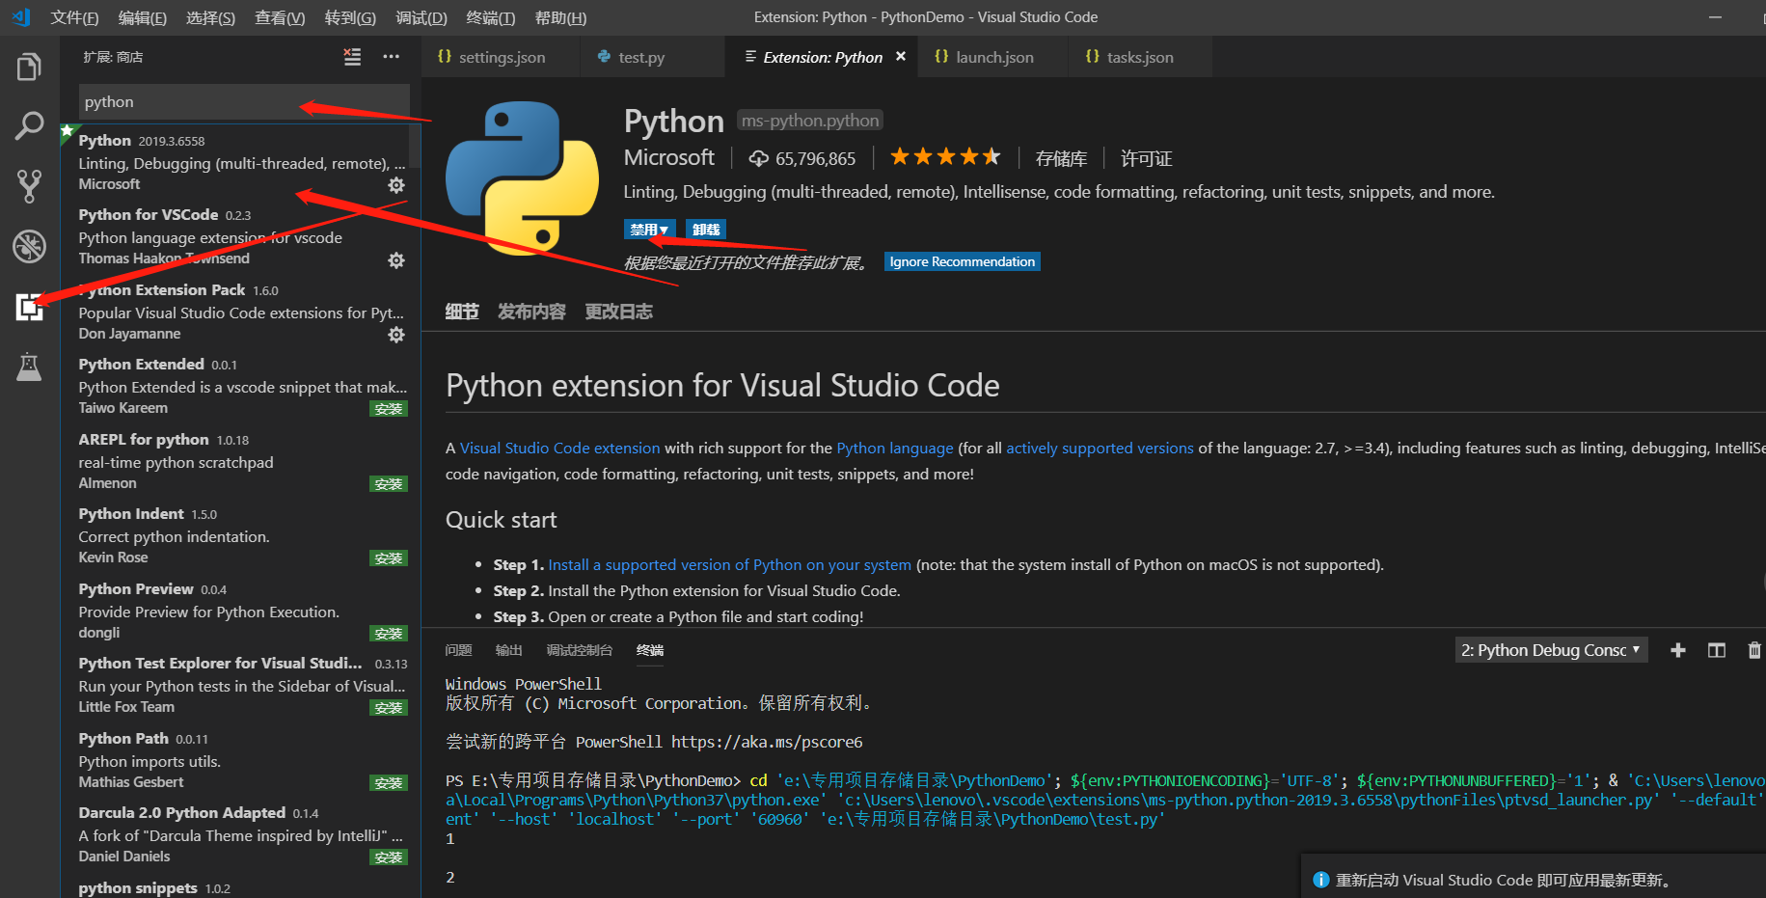The height and width of the screenshot is (898, 1766).
Task: Install the Python Indent extension
Action: click(x=389, y=558)
